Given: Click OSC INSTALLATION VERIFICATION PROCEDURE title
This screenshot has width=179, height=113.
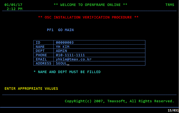Looking at the screenshot, I should [x=88, y=17].
